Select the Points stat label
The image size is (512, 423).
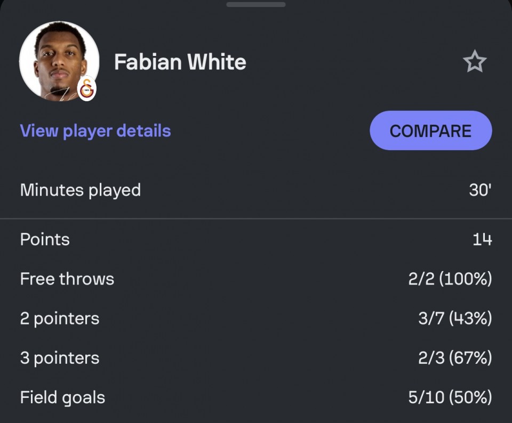(x=45, y=240)
